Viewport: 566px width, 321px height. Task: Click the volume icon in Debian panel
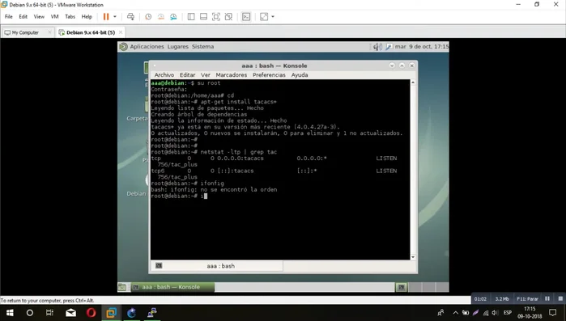click(377, 46)
